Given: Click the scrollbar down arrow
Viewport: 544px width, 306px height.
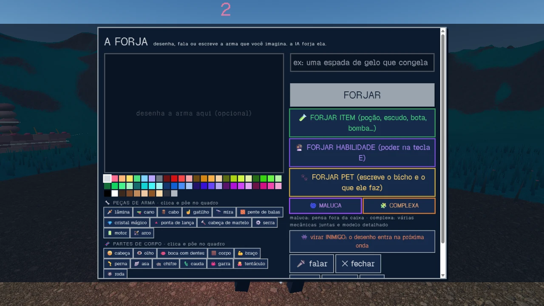Looking at the screenshot, I should click(x=443, y=275).
